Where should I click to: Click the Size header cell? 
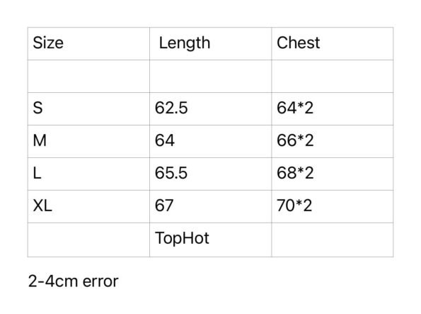(88, 43)
